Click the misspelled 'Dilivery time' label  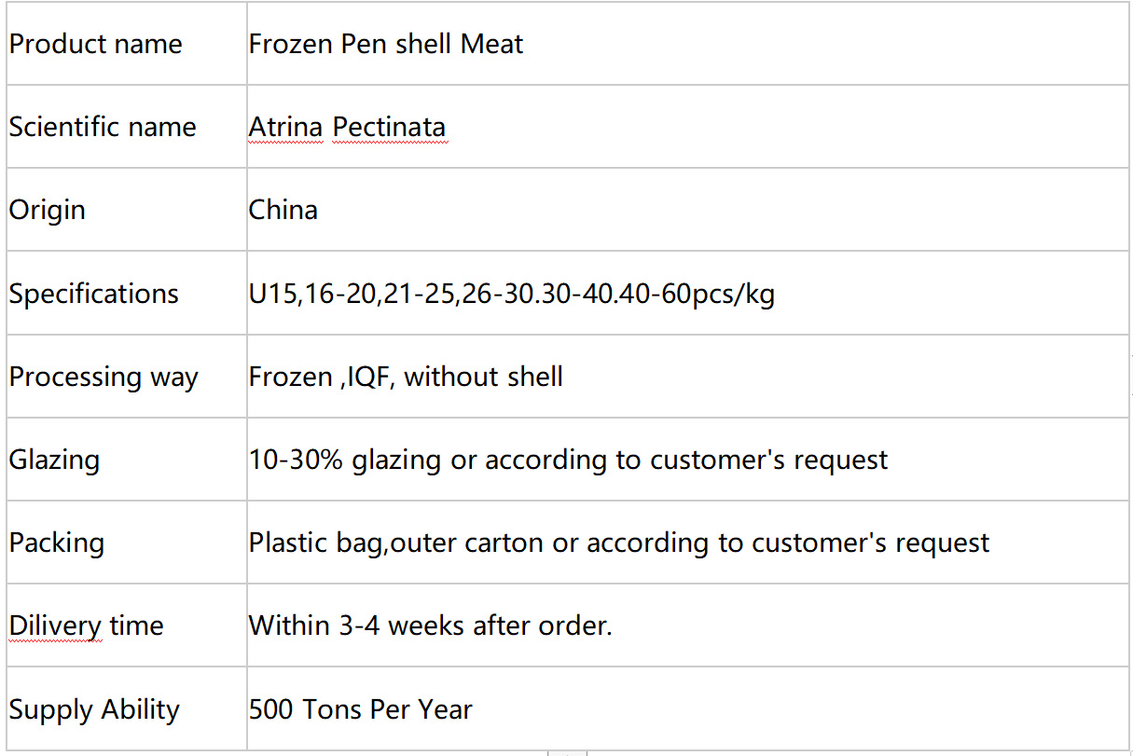coord(86,625)
